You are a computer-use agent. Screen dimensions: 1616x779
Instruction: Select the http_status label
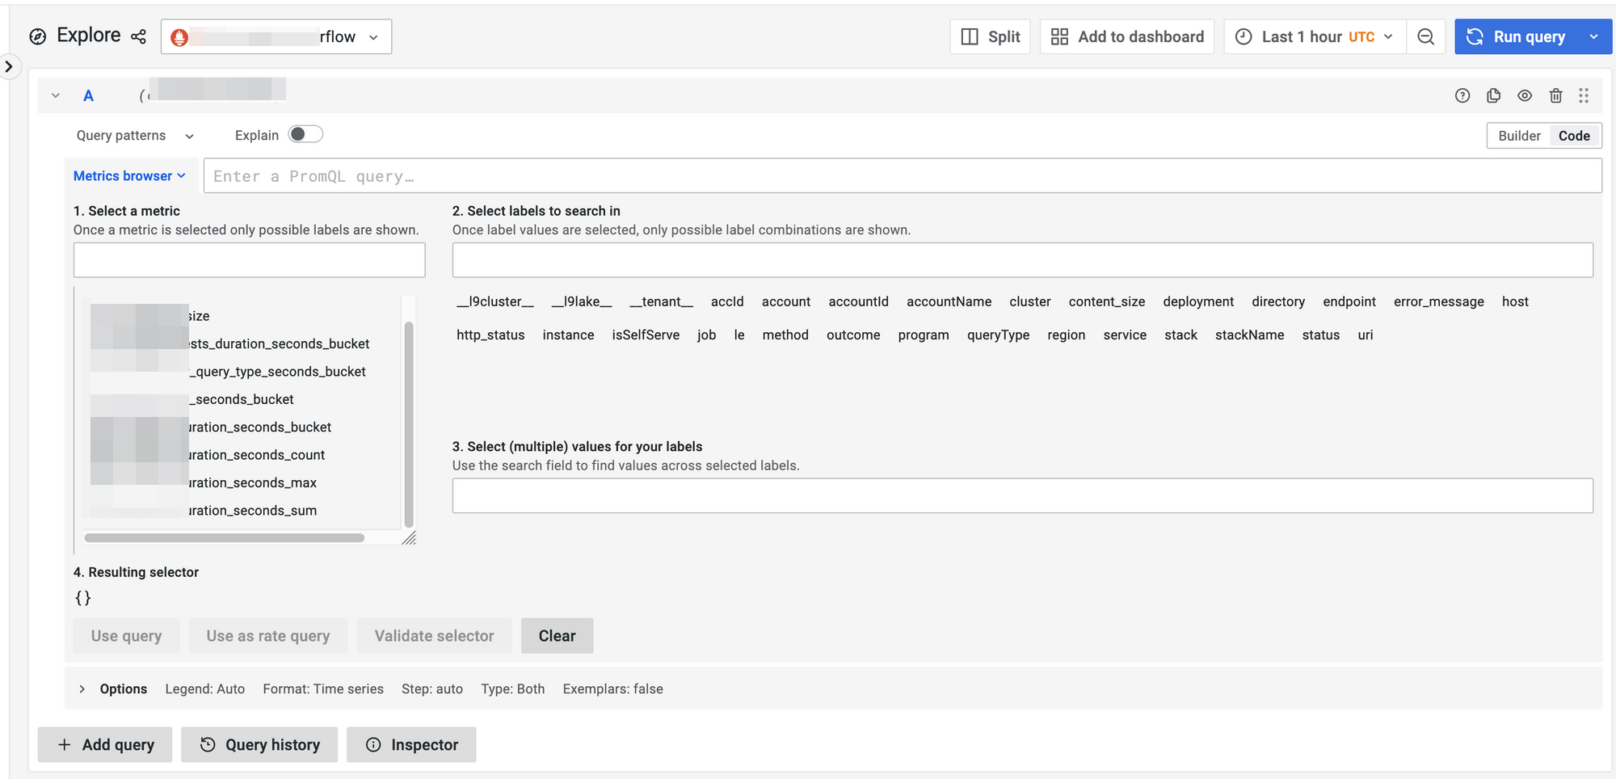click(490, 335)
